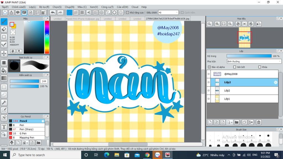Viewport: 283px width, 159px height.
Task: Select the G Pen brush
Action: pos(27,133)
